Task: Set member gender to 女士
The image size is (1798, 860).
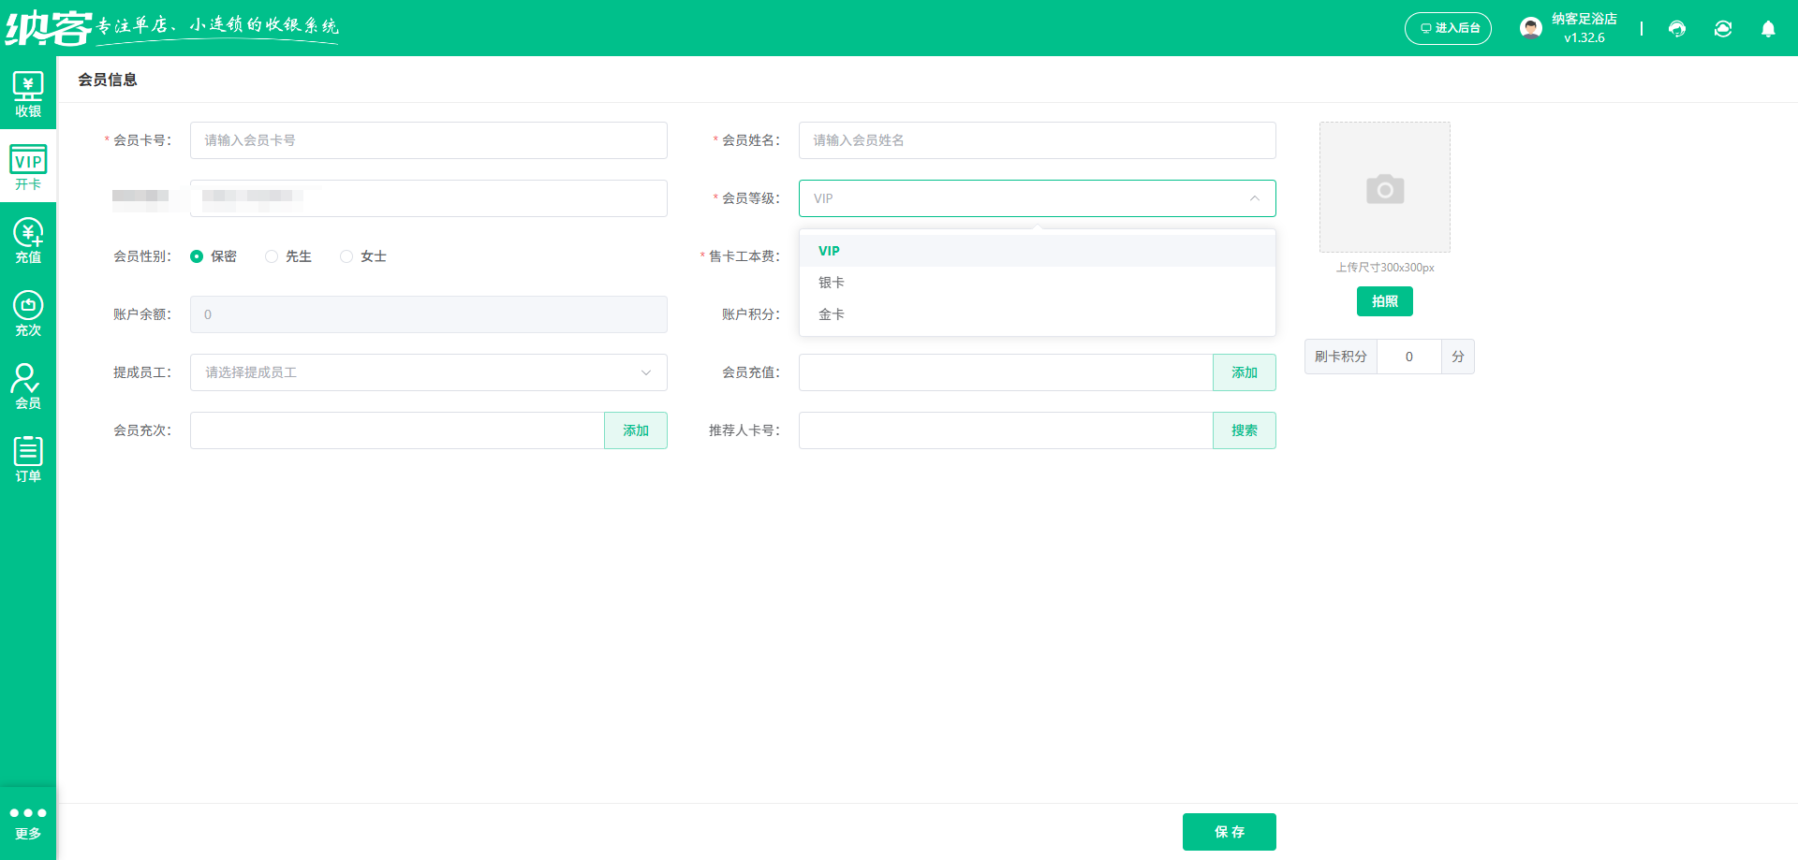Action: click(346, 255)
